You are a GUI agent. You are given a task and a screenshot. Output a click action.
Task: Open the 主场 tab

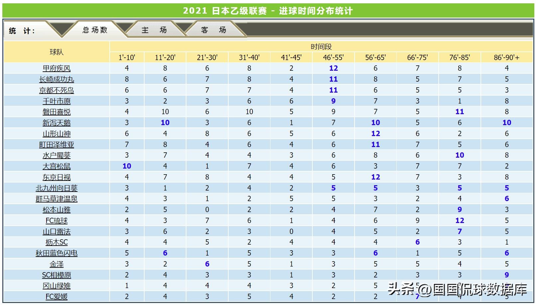pos(154,30)
